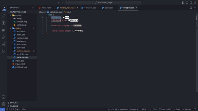
Task: Click the Port : 5500 Live Server button
Action: coord(165,109)
